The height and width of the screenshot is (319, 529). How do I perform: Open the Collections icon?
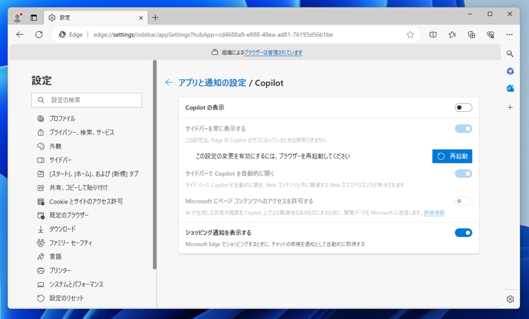click(471, 34)
